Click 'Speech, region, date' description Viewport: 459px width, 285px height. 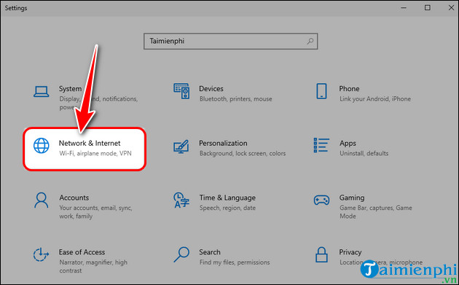(227, 208)
